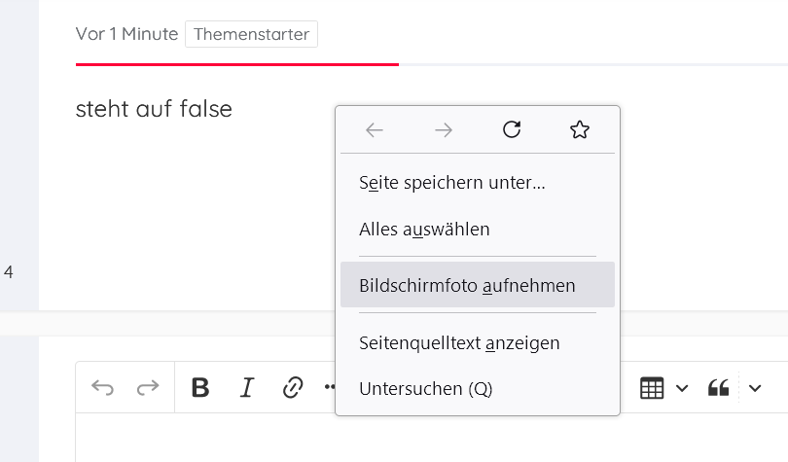Toggle italic formatting in editor
788x462 pixels.
click(247, 388)
